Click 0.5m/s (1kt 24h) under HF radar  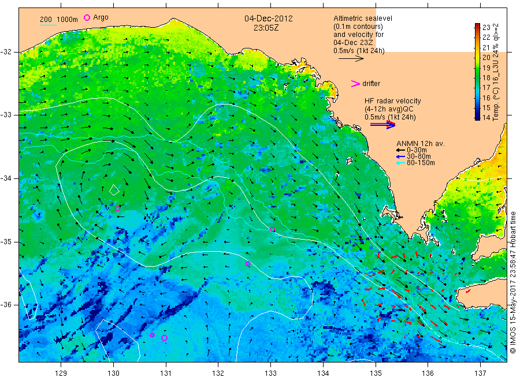pos(390,117)
